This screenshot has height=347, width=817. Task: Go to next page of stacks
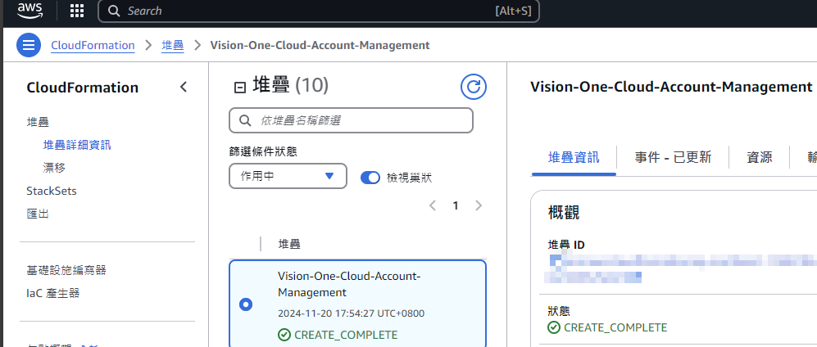(x=479, y=205)
